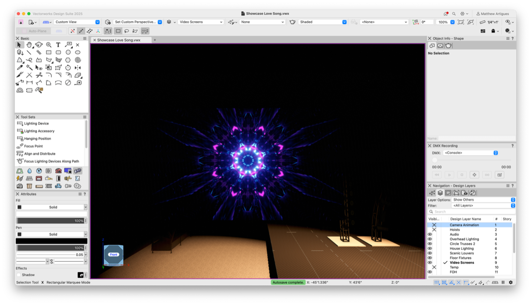This screenshot has height=306, width=531.
Task: Expand the DMX Console dropdown
Action: 470,153
